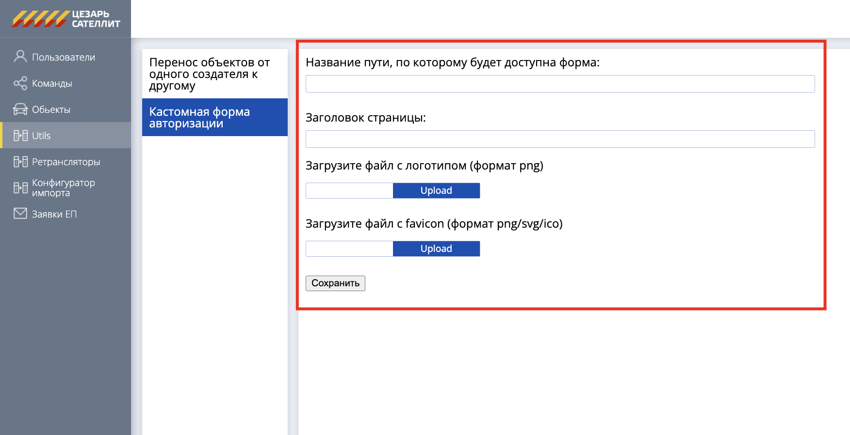This screenshot has width=850, height=435.
Task: Select the Заявки ЕП text label
Action: [54, 214]
